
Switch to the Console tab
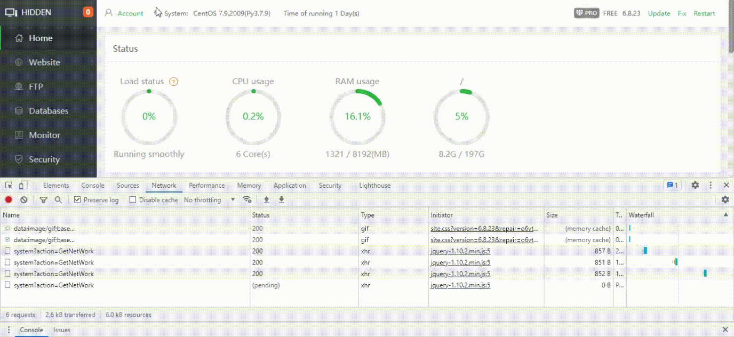[x=93, y=186]
